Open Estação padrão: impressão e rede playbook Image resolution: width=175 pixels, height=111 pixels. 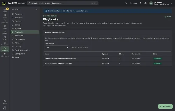coord(58,63)
